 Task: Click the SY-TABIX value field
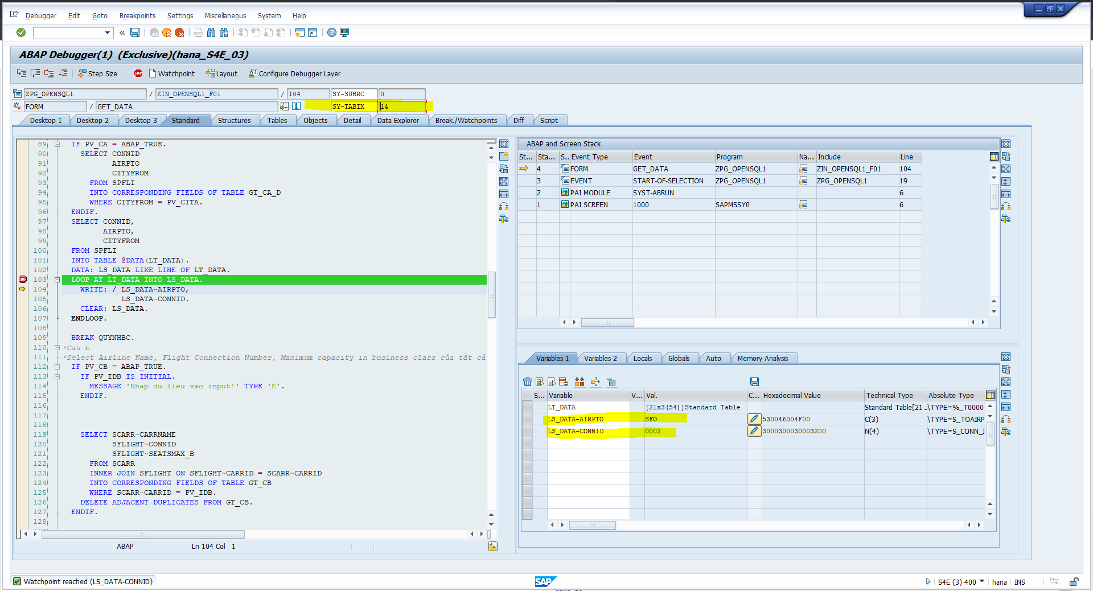[401, 106]
